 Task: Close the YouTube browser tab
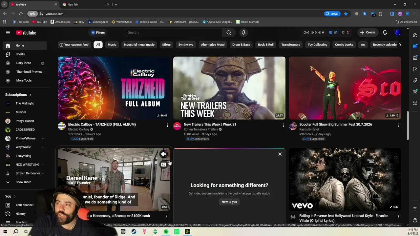(56, 5)
